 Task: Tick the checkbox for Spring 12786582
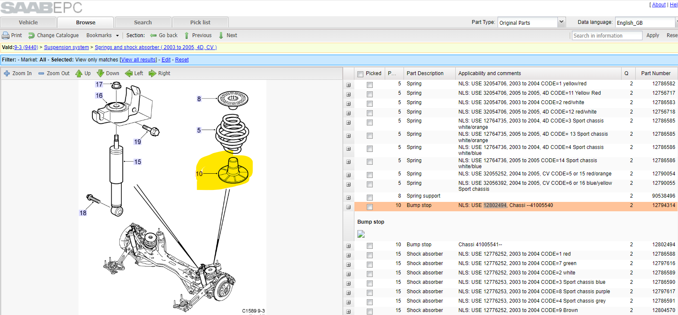(370, 85)
